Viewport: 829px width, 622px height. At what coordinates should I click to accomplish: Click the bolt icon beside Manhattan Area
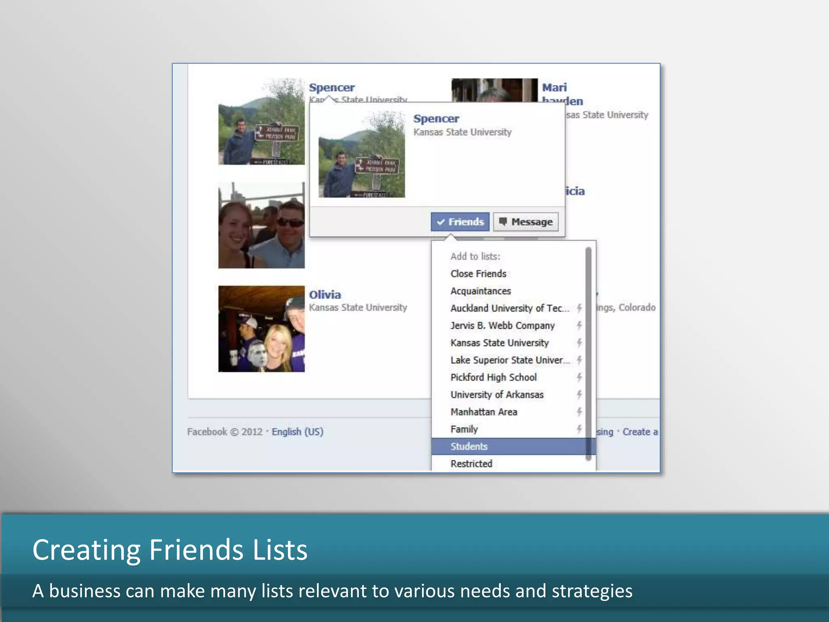[x=579, y=412]
